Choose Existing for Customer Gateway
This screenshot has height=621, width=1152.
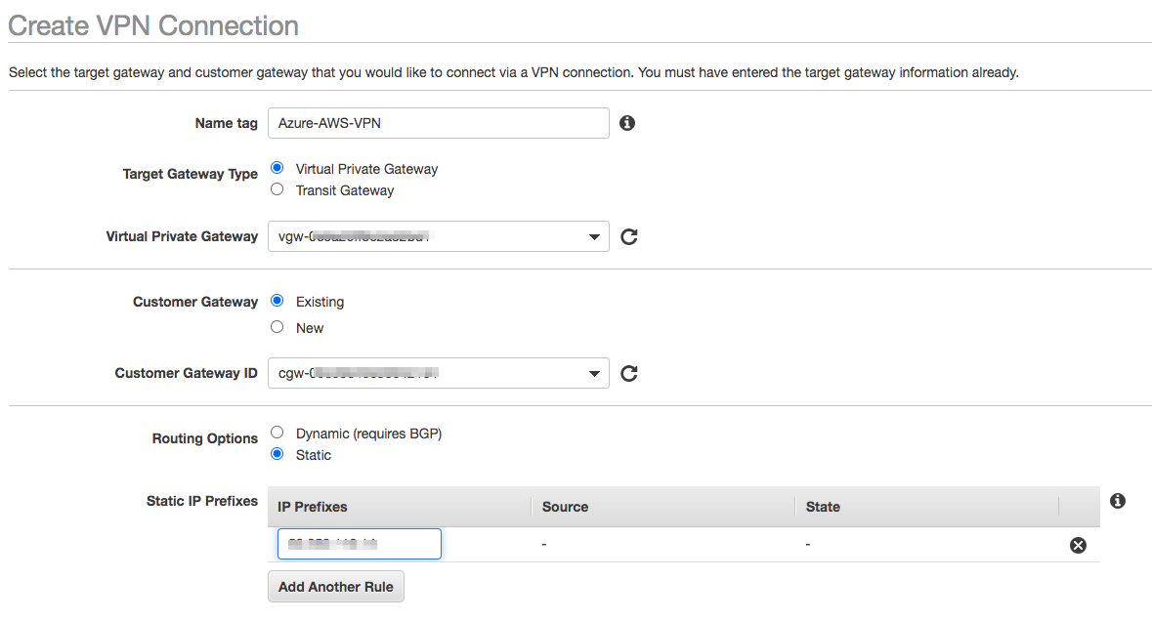(277, 301)
